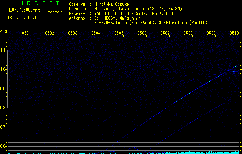Screen dimensions: 242x154
Task: Select the file name HI07070500.png
Action: click(x=23, y=10)
